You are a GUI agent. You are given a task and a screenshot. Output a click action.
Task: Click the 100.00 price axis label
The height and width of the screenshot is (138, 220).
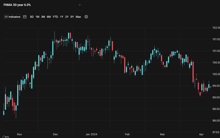[x=216, y=74]
